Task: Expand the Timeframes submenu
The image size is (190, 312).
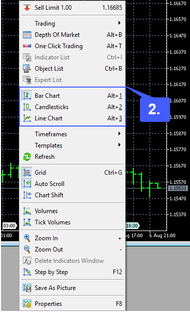Action: tap(72, 134)
